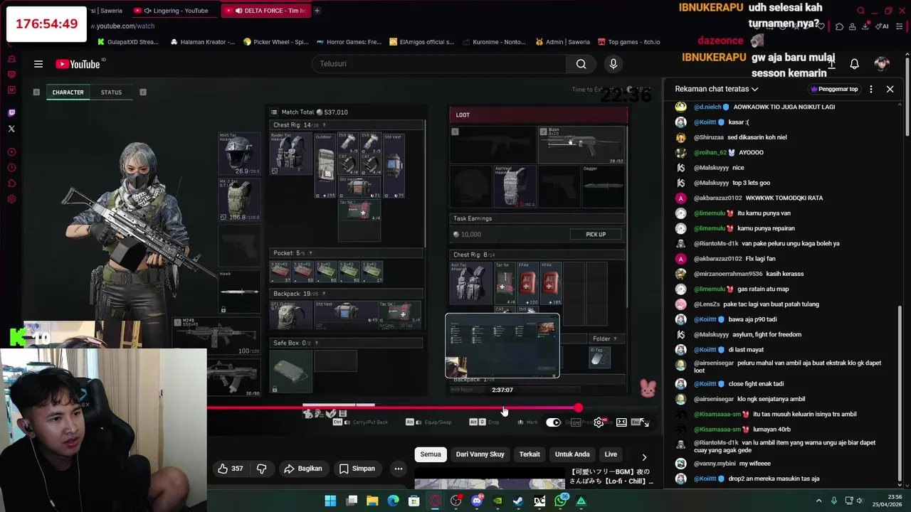
Task: Open the GulapaitXD Stream bookmark
Action: tap(129, 42)
